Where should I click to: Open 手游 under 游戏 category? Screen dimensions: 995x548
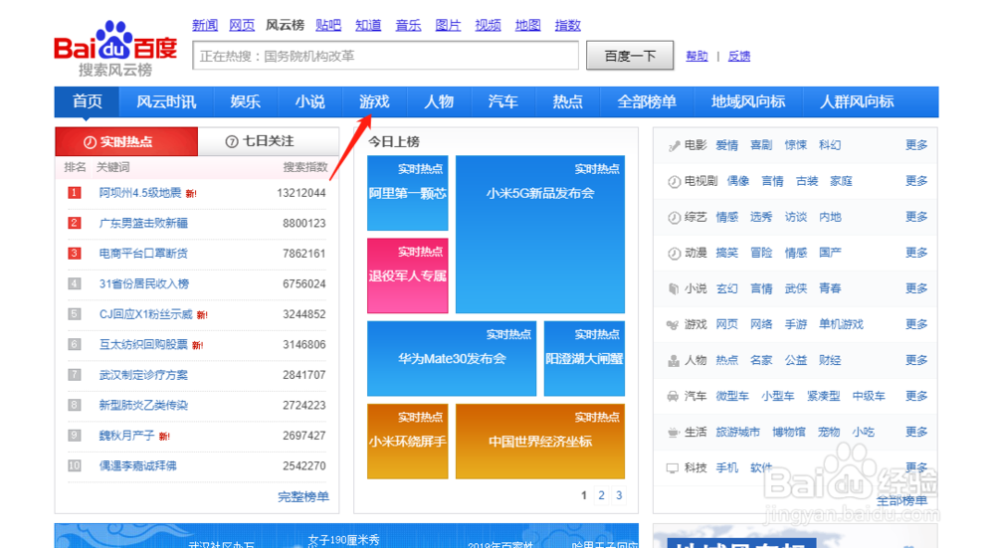796,325
